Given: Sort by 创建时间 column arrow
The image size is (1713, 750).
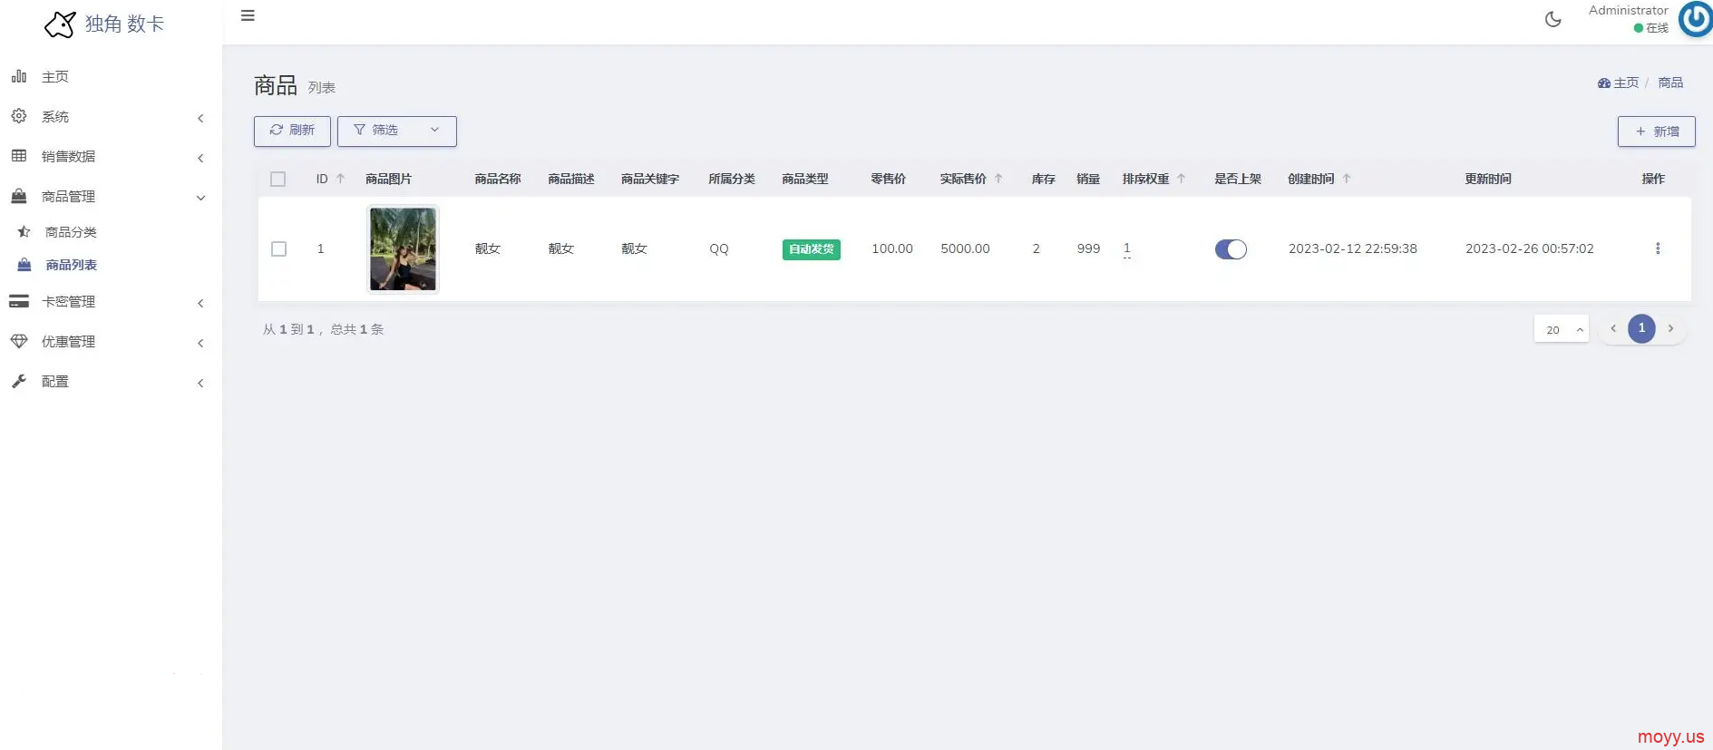Looking at the screenshot, I should click(x=1347, y=179).
